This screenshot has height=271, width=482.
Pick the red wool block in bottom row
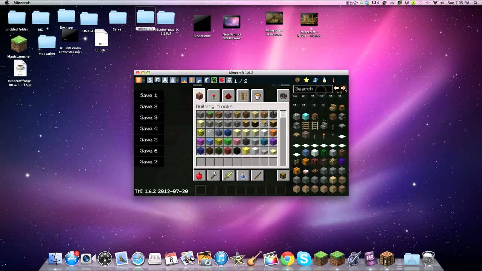[x=228, y=151]
